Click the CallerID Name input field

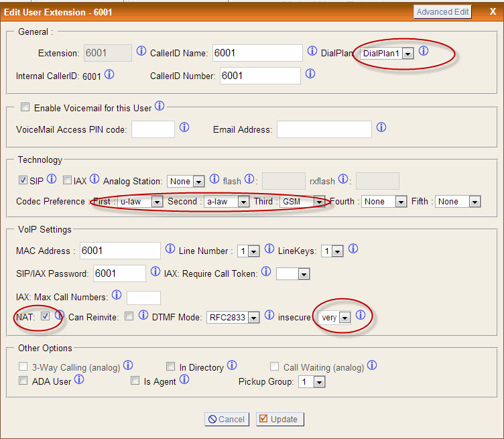tap(257, 53)
